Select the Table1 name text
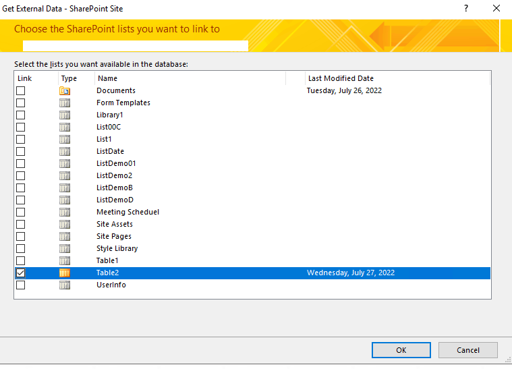 (107, 260)
